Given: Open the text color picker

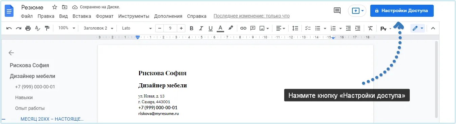Looking at the screenshot, I should click(x=220, y=28).
